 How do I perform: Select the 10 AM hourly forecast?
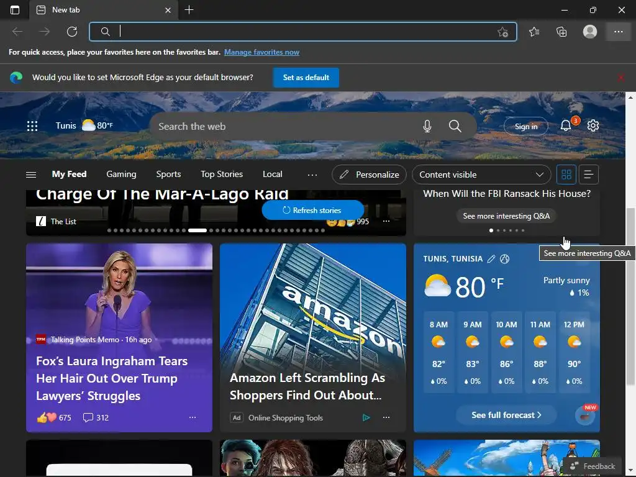[506, 352]
